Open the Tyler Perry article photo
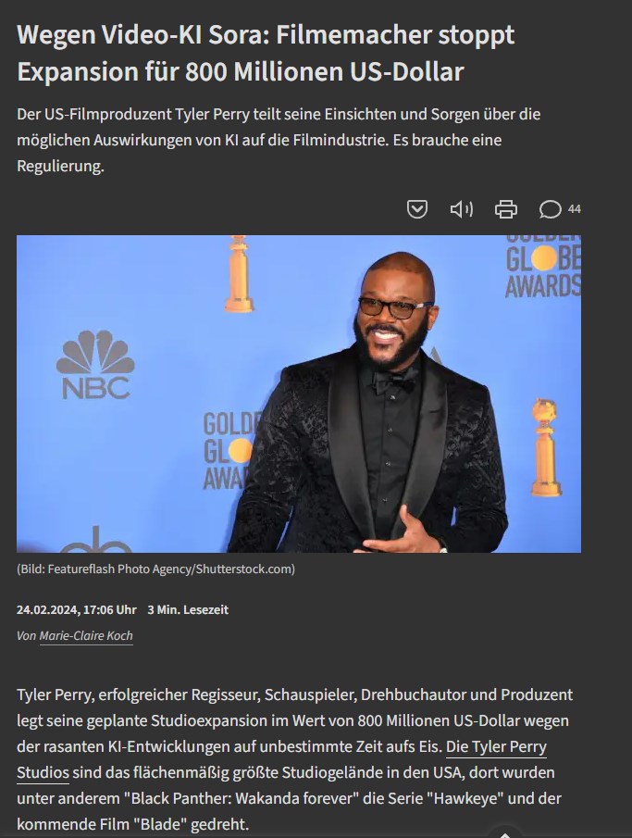 tap(299, 394)
